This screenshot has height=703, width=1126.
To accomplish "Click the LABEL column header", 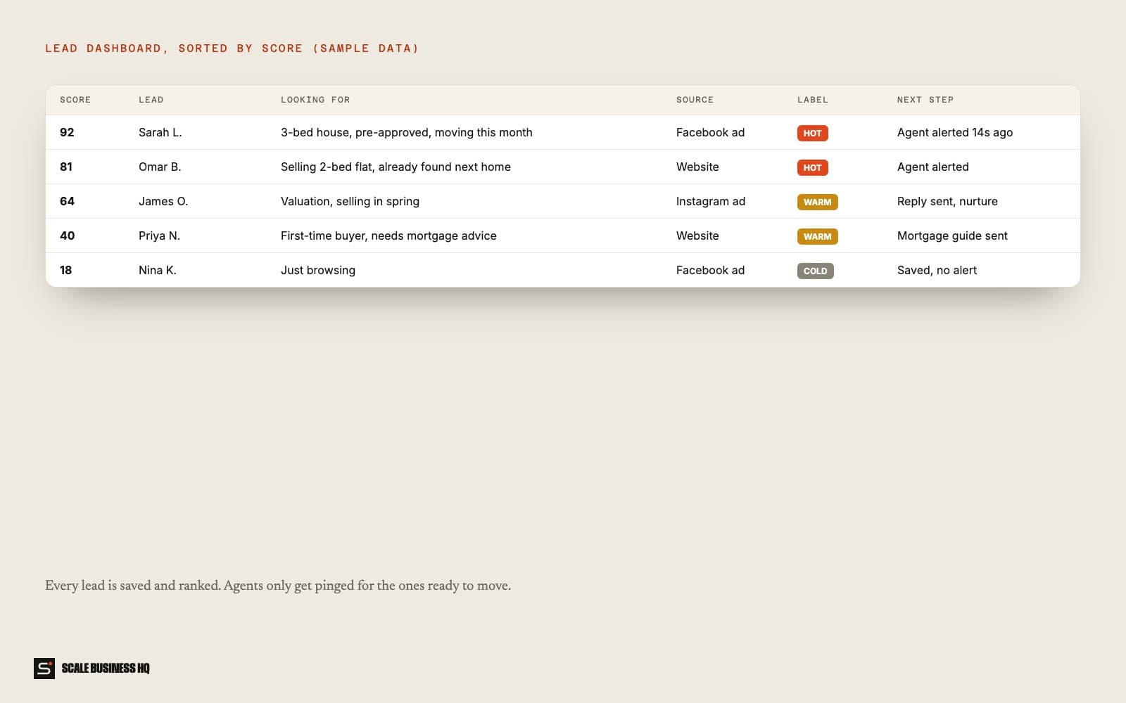I will (x=813, y=100).
